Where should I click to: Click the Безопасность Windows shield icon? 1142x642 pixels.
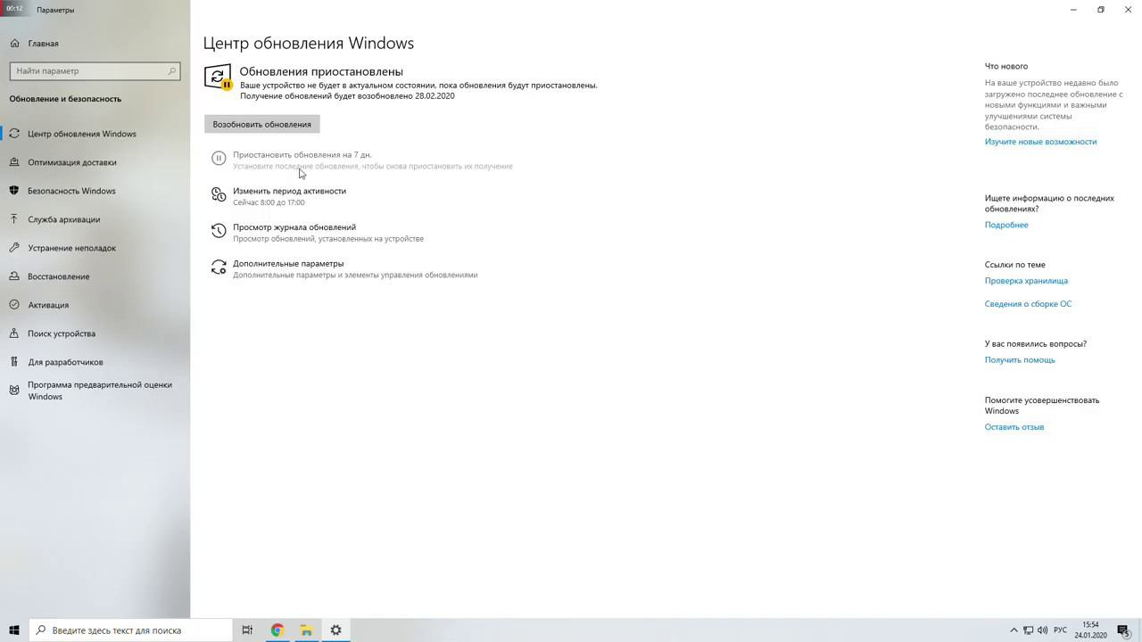[14, 191]
